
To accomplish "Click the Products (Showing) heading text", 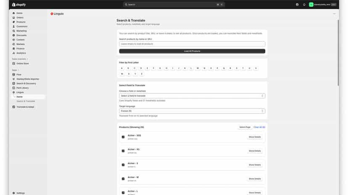I will 132,127.
